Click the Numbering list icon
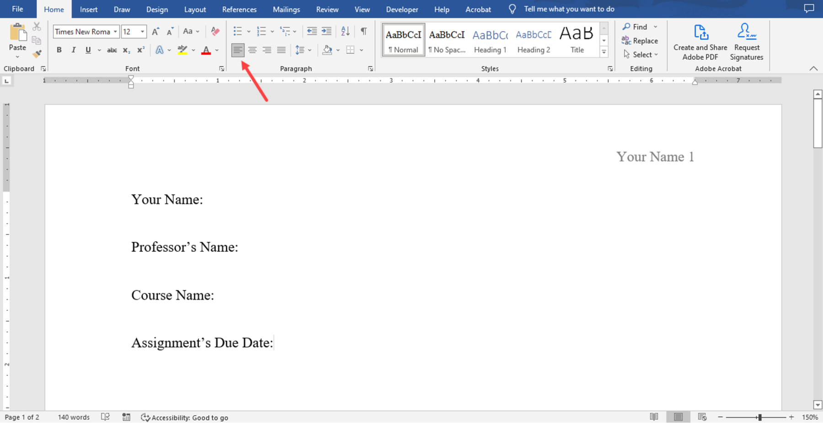The height and width of the screenshot is (423, 823). (x=261, y=32)
